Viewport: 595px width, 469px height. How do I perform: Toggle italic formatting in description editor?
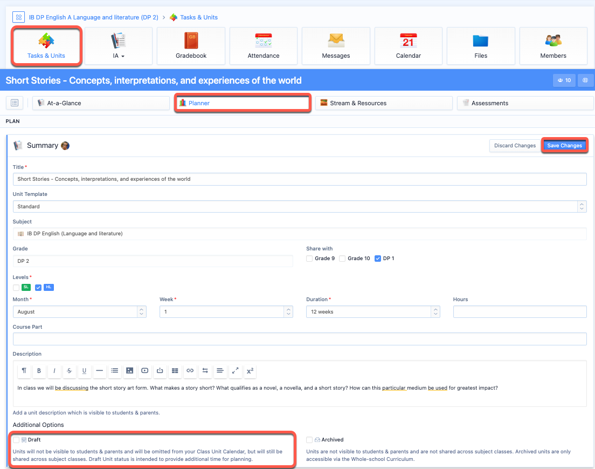pyautogui.click(x=54, y=371)
